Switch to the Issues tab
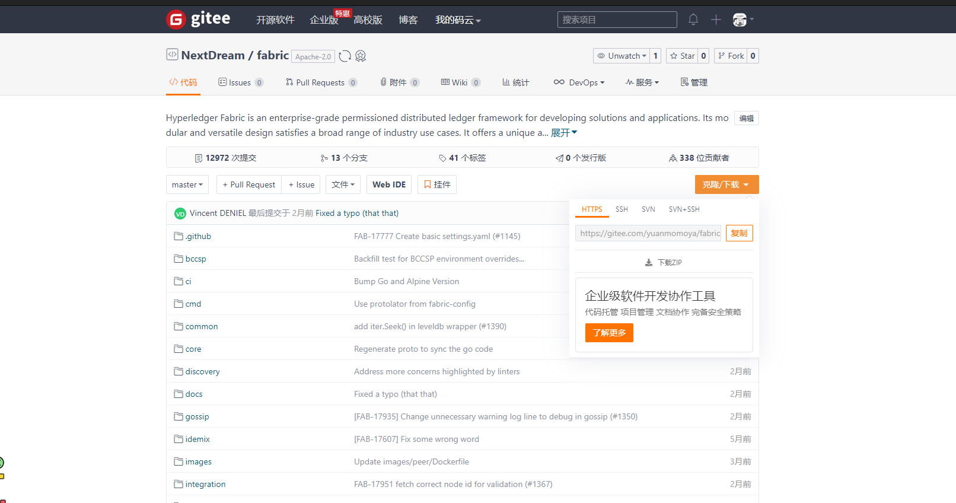This screenshot has height=503, width=956. coord(241,82)
